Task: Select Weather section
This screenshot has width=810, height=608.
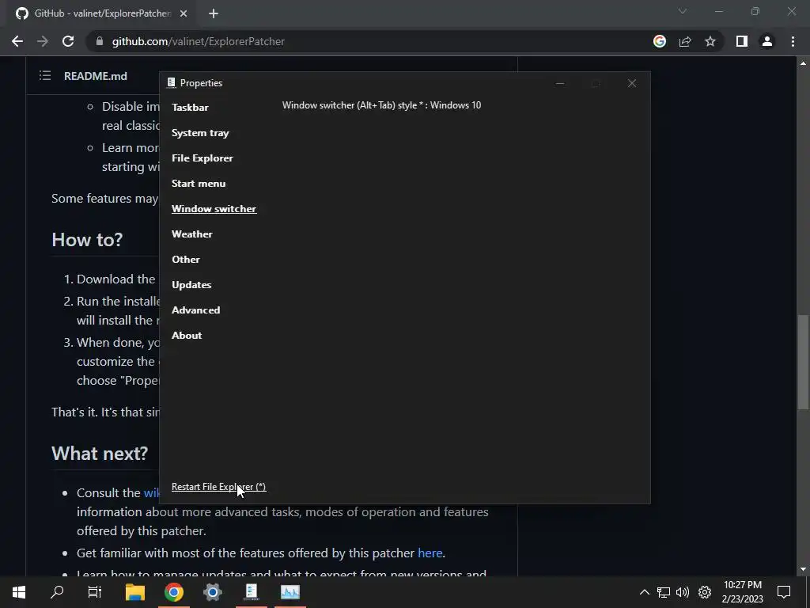Action: [x=192, y=234]
